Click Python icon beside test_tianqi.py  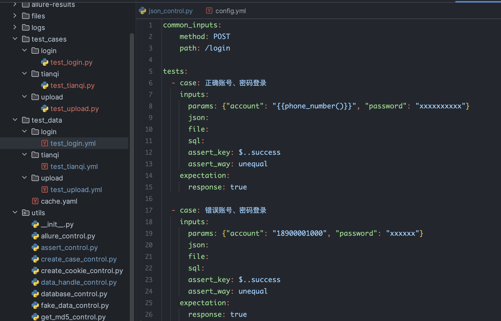coord(45,85)
